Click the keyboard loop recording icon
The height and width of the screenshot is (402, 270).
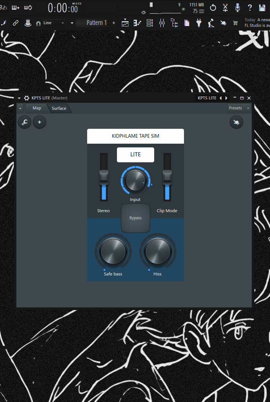pos(28,8)
